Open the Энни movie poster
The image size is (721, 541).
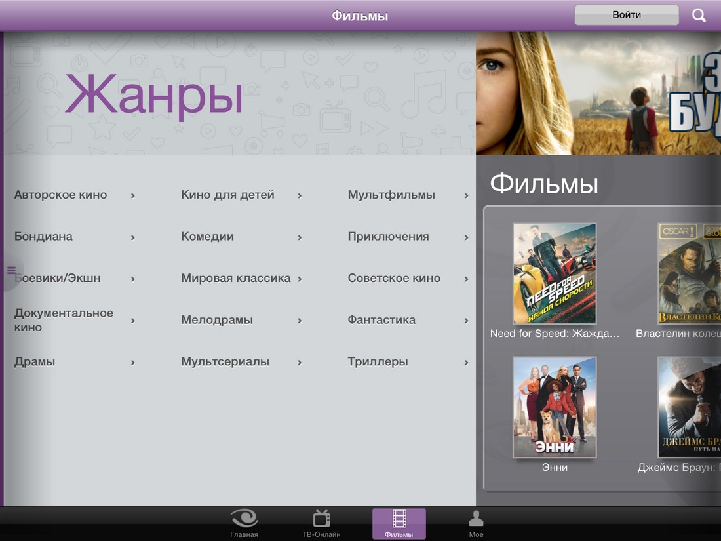(555, 407)
